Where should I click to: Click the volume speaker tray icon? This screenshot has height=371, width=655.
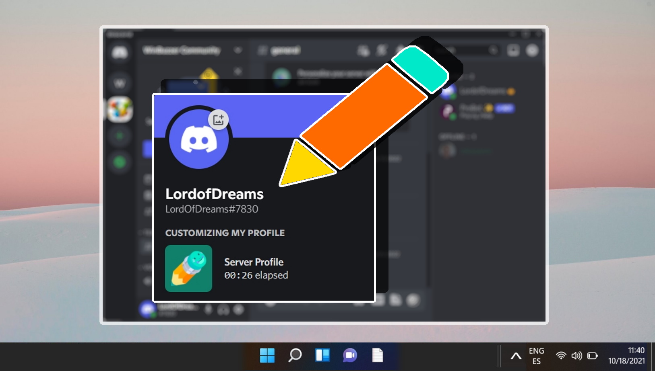point(576,356)
